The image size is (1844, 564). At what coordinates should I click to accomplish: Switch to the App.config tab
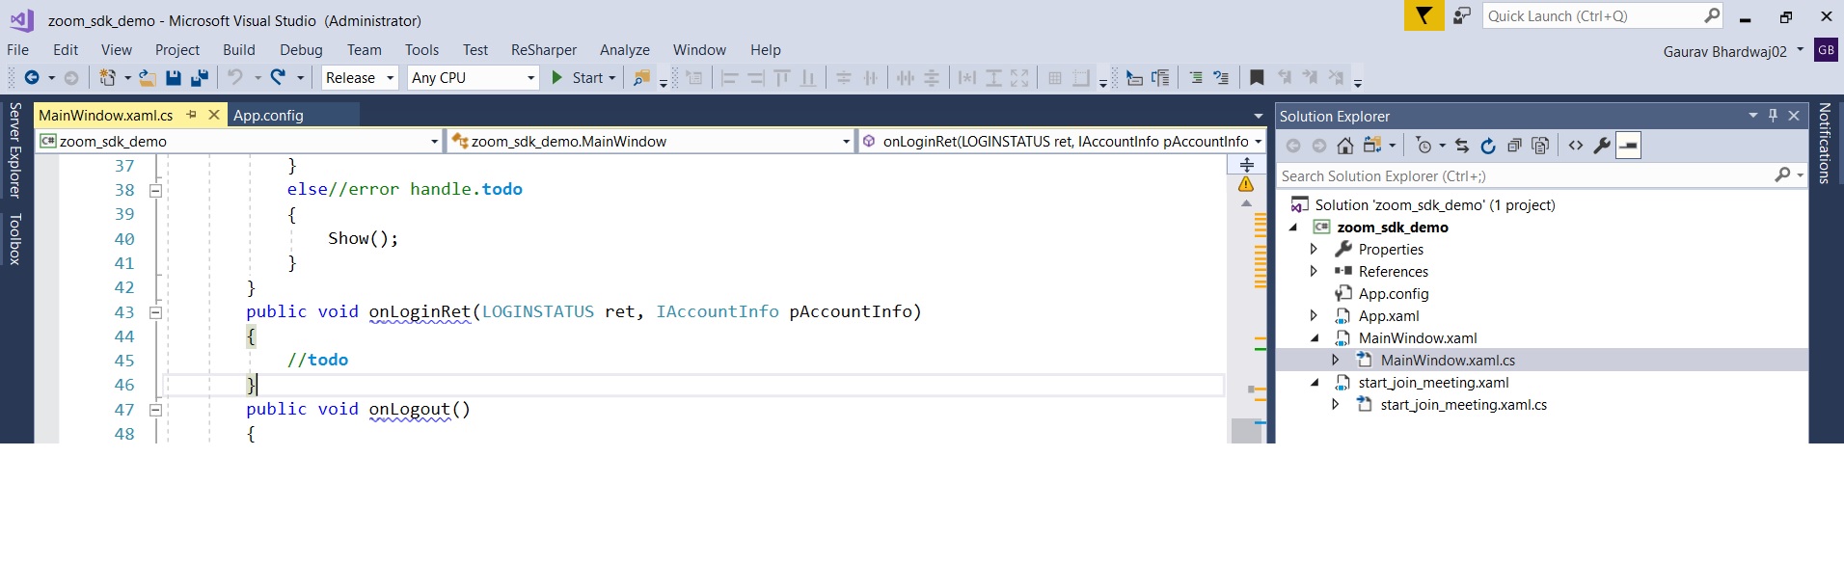coord(268,115)
